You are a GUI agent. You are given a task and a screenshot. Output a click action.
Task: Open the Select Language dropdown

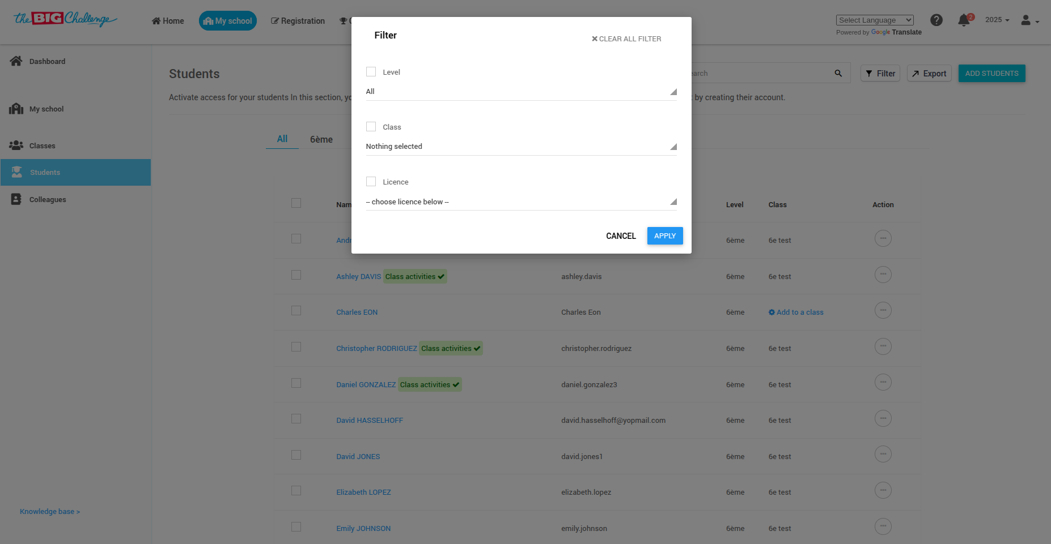pos(875,20)
